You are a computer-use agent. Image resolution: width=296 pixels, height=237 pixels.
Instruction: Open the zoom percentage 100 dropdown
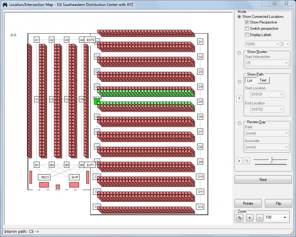pyautogui.click(x=276, y=217)
